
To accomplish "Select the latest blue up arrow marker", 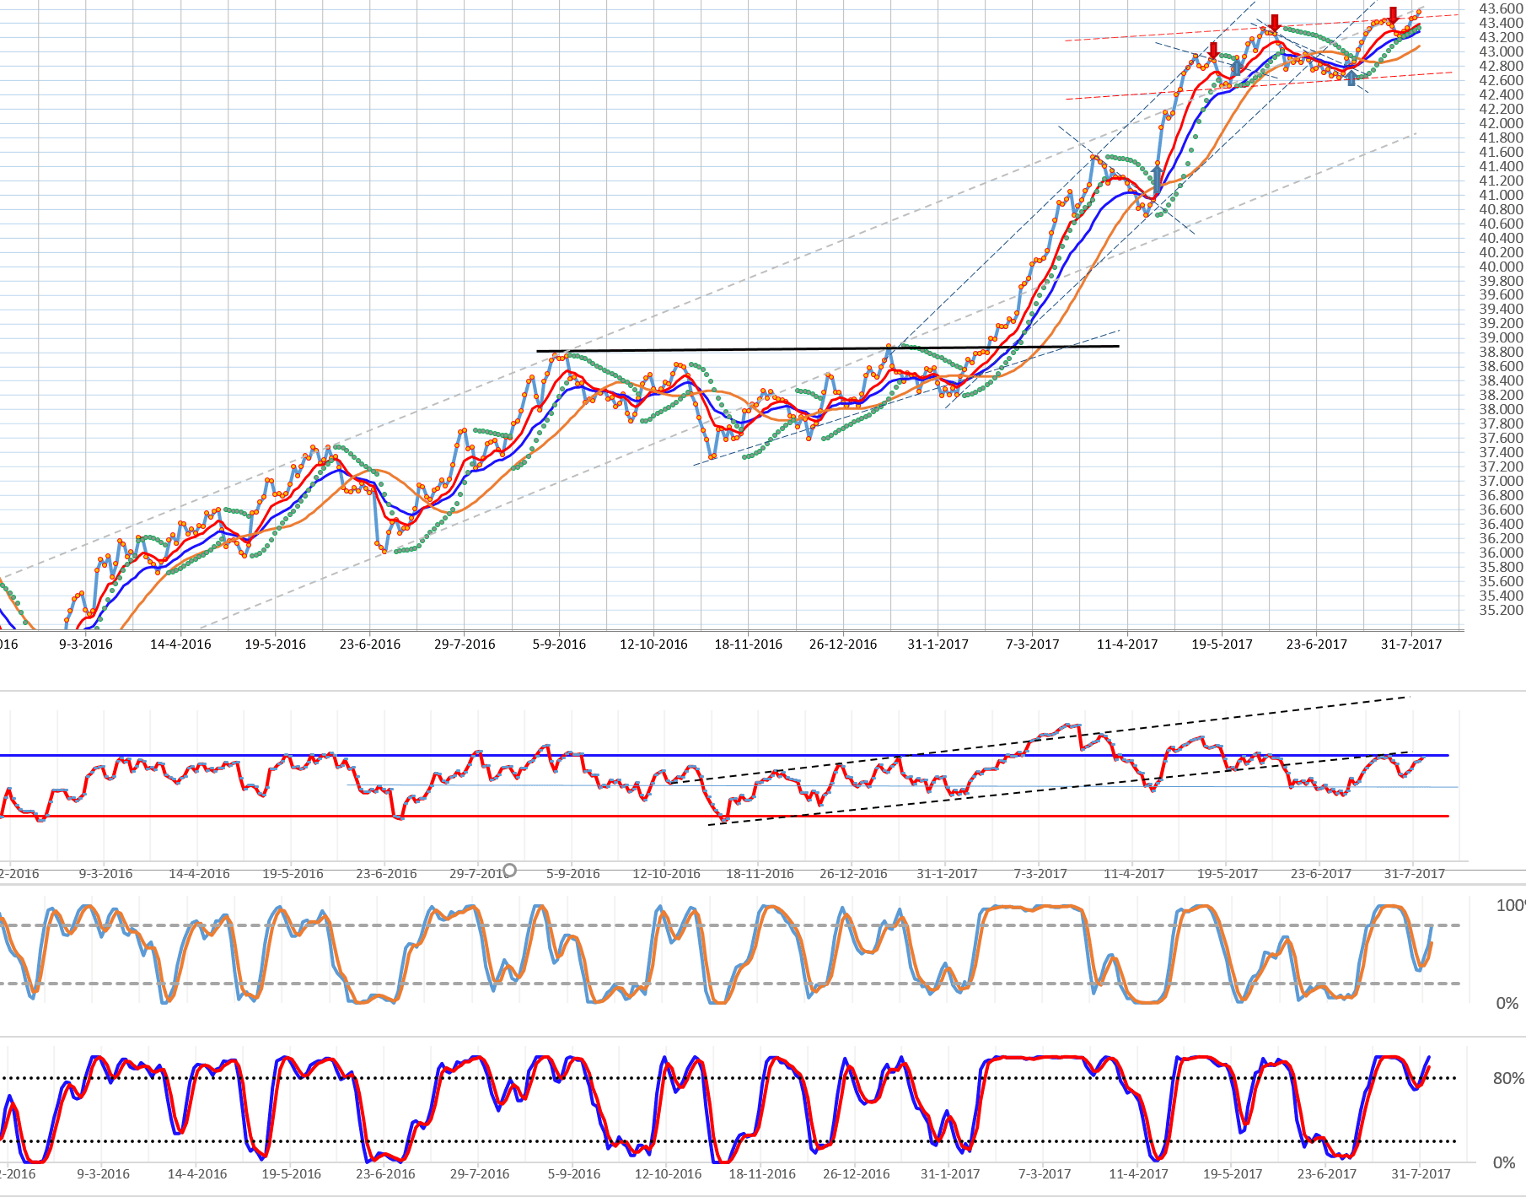I will (1351, 78).
